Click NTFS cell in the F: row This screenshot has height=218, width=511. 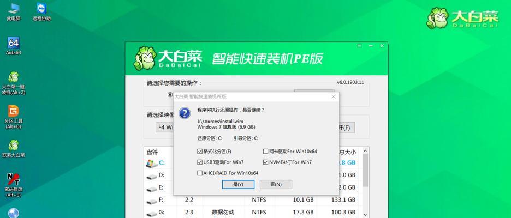pyautogui.click(x=259, y=200)
